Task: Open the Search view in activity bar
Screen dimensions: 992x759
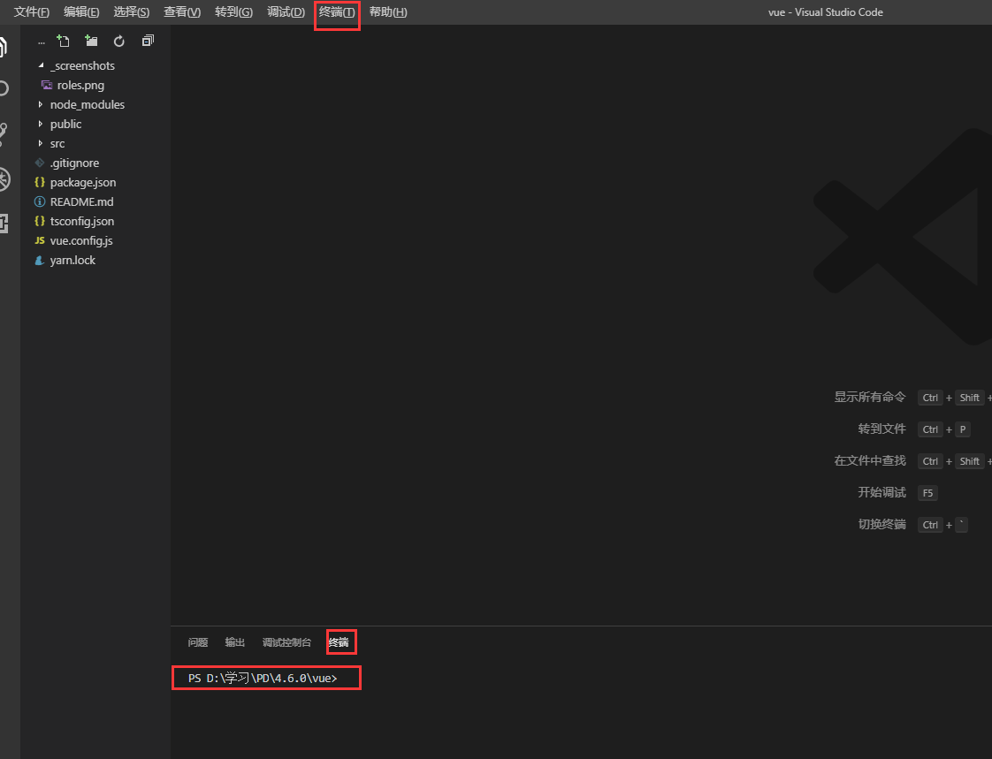Action: pyautogui.click(x=4, y=88)
